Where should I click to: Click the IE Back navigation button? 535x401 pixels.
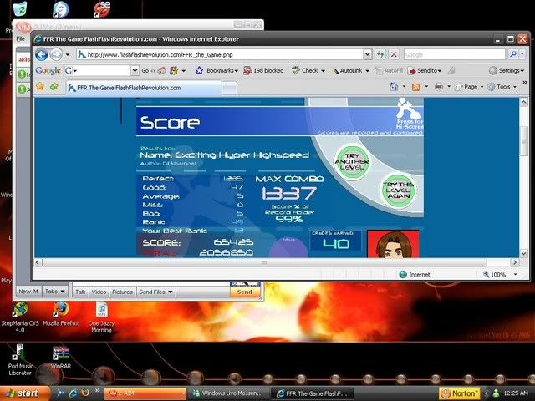pos(41,55)
